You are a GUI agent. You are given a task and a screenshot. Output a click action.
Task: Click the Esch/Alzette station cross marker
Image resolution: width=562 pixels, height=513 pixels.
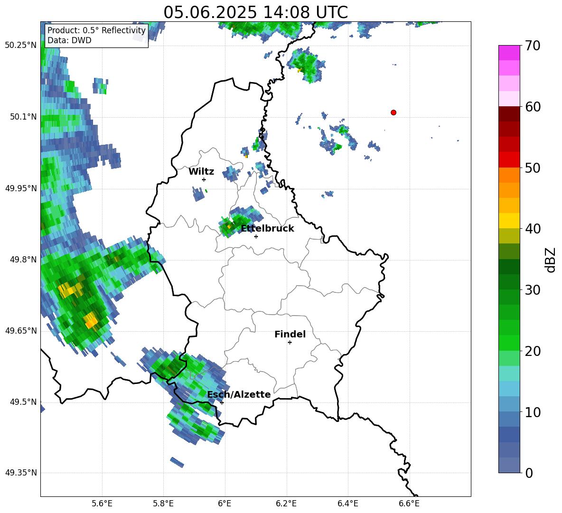222,402
